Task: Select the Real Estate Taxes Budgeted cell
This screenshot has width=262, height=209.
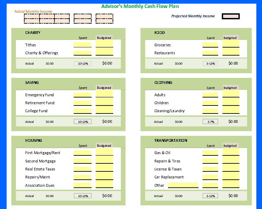Action: pyautogui.click(x=104, y=168)
